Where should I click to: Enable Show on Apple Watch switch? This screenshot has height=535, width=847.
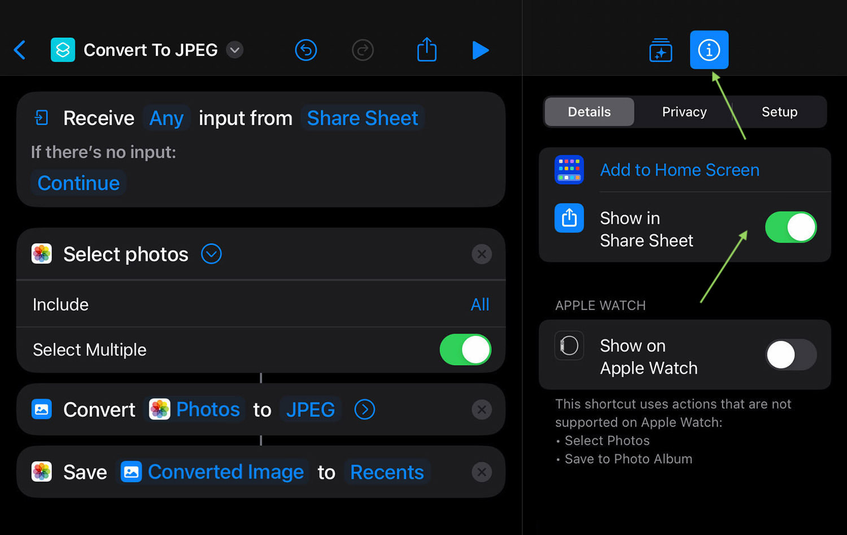pos(791,355)
